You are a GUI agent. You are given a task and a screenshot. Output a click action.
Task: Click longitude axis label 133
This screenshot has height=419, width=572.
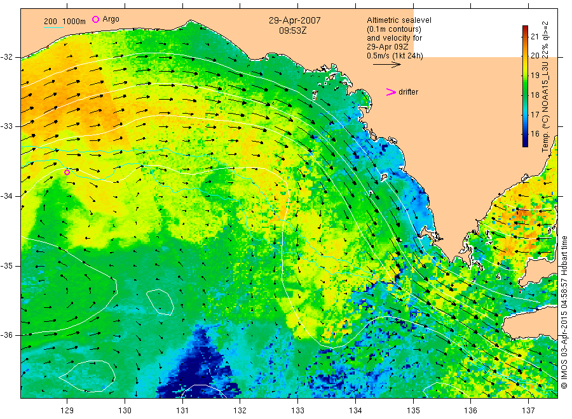(x=297, y=411)
